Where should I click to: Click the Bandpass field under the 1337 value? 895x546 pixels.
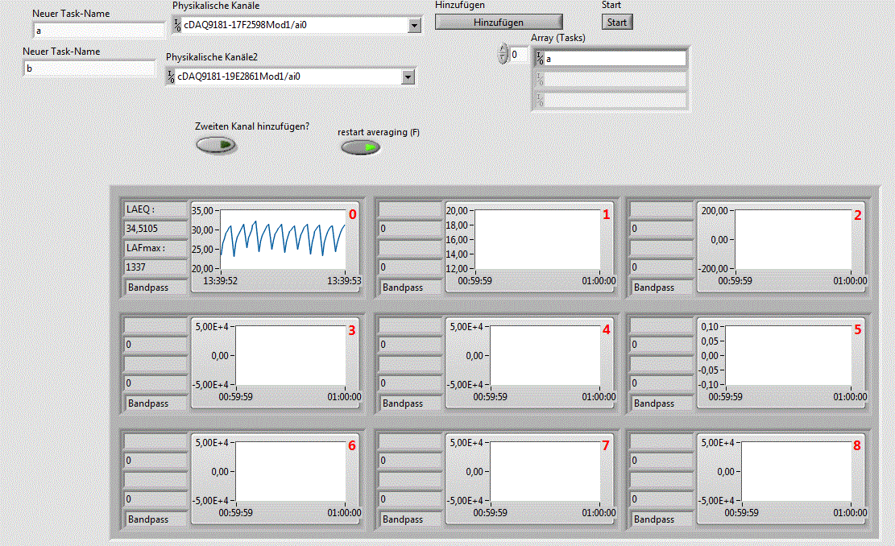point(155,287)
